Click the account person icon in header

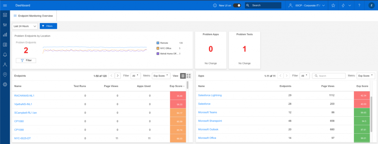[291, 5]
